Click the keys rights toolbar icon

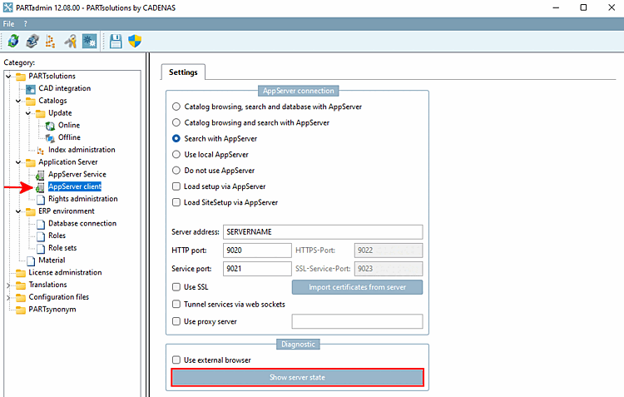tap(71, 41)
